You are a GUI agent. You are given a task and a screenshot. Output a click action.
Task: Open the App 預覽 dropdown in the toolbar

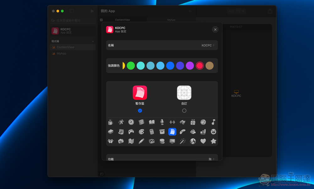(236, 11)
